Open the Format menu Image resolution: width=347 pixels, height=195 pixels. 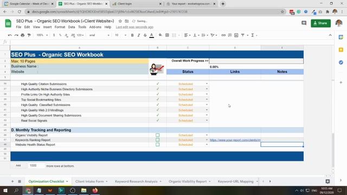60,27
